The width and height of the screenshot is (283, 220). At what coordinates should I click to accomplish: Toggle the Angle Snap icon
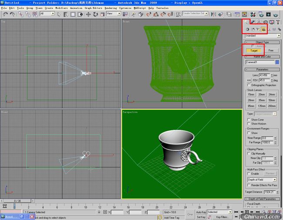156,14
